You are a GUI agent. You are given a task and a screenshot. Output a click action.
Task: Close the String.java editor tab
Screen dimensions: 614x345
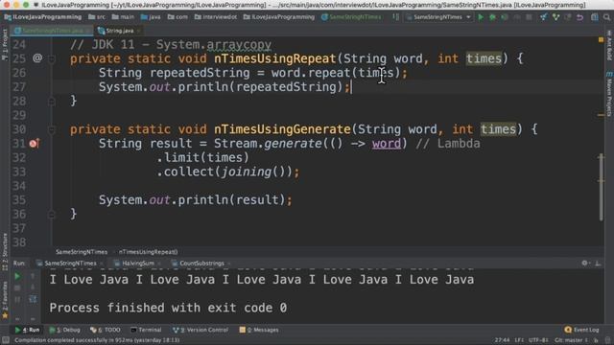(x=138, y=31)
